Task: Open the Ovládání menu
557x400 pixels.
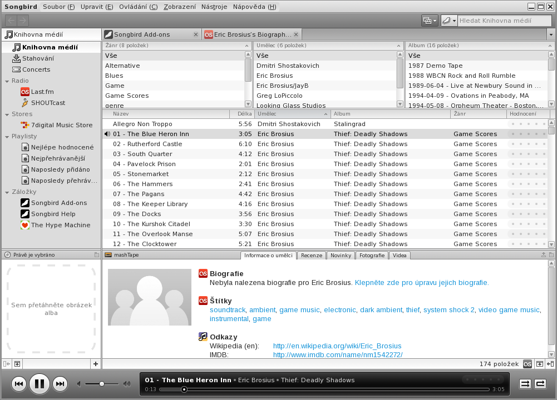Action: coord(138,7)
